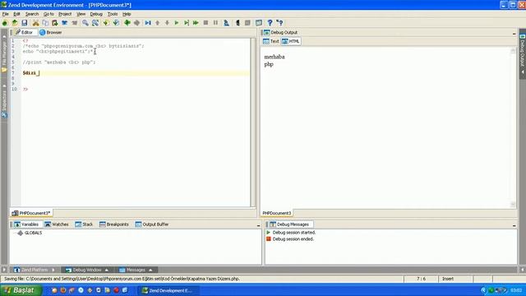Paste using the toolbar clipboard icon
The height and width of the screenshot is (296, 526).
(55, 23)
